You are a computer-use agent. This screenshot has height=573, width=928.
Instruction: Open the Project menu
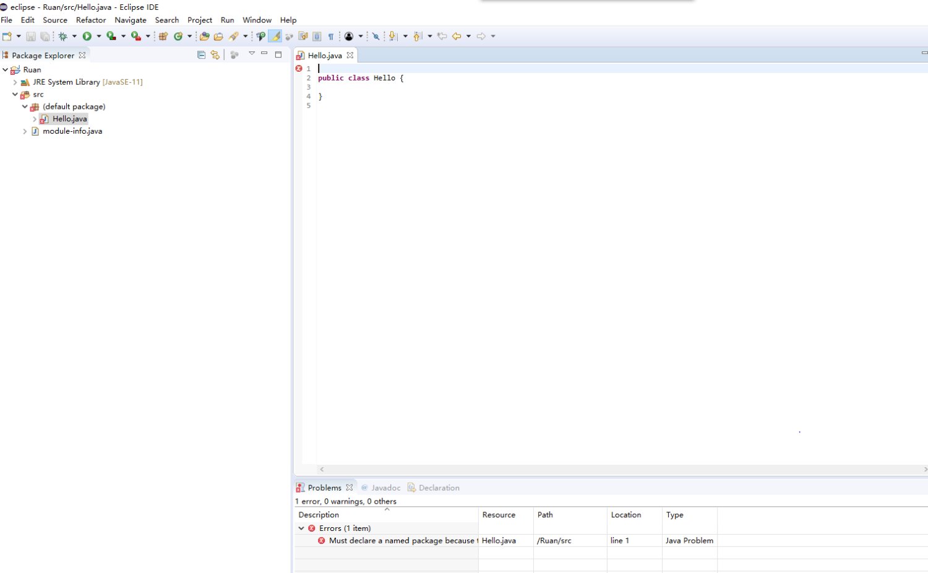[200, 20]
